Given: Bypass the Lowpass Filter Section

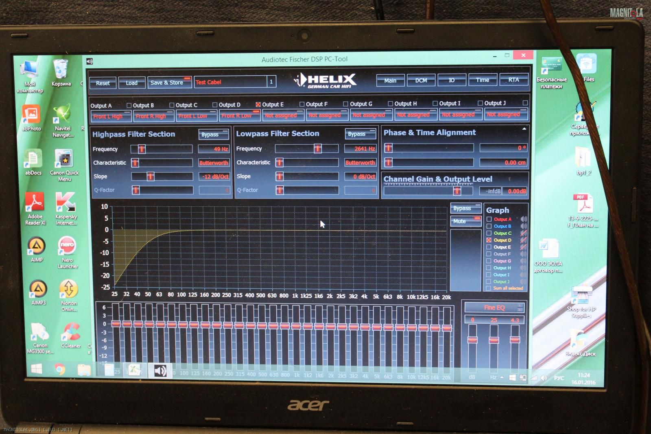Looking at the screenshot, I should (360, 134).
